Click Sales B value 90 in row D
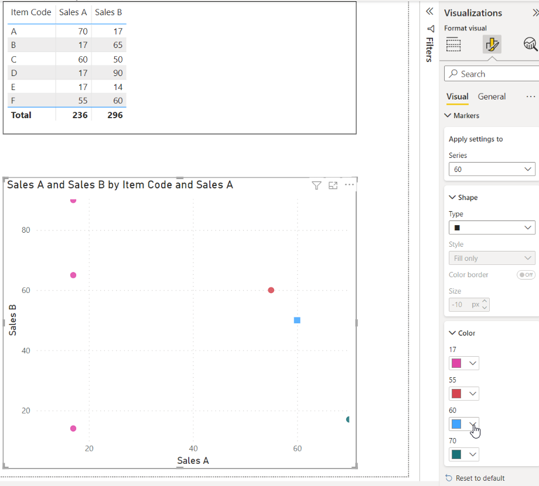Screen dimensions: 539x486 click(x=118, y=73)
